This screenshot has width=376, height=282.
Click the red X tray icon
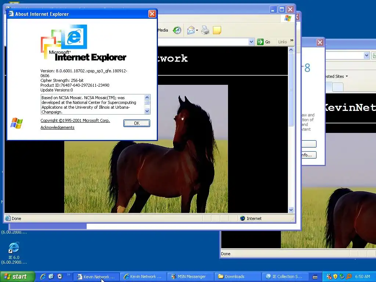(x=329, y=276)
